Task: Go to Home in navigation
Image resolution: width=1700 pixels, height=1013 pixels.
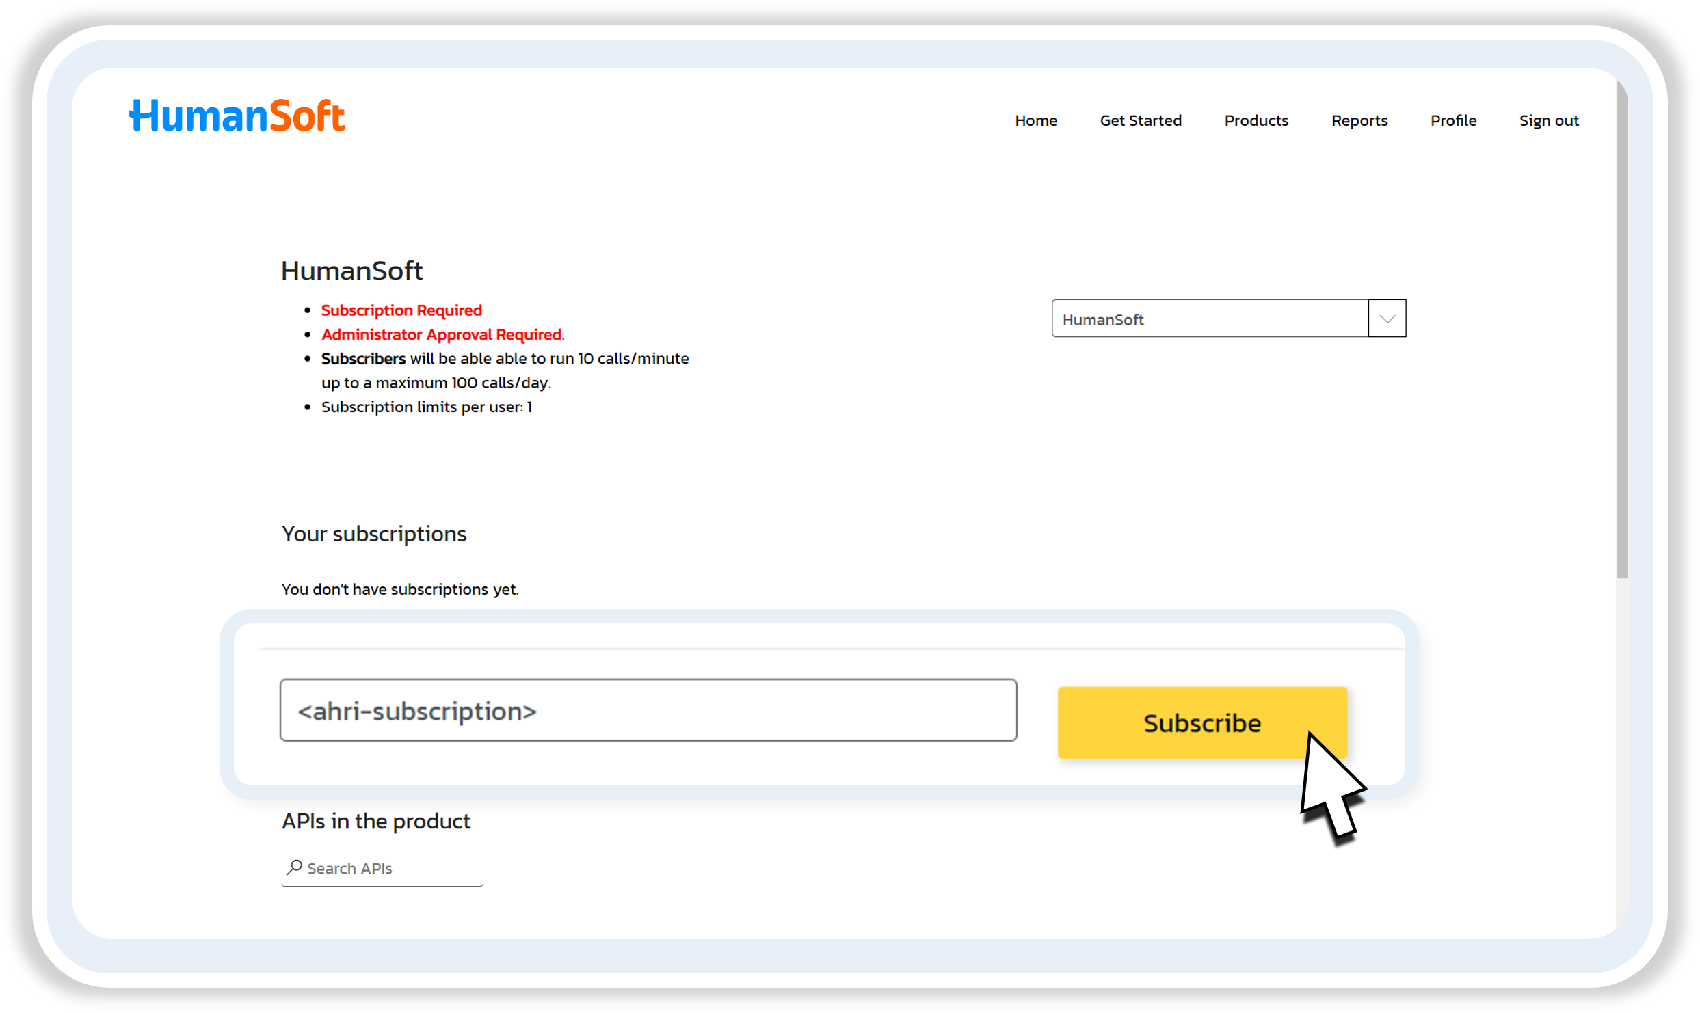Action: 1035,120
